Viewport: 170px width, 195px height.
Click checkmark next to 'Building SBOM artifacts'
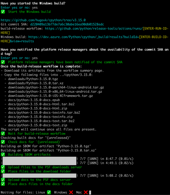click(3, 154)
